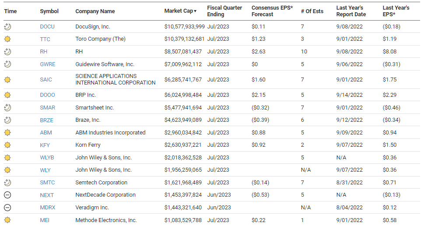This screenshot has height=226, width=421.
Task: Select the Guidewire Software, Inc. name
Action: tap(105, 64)
